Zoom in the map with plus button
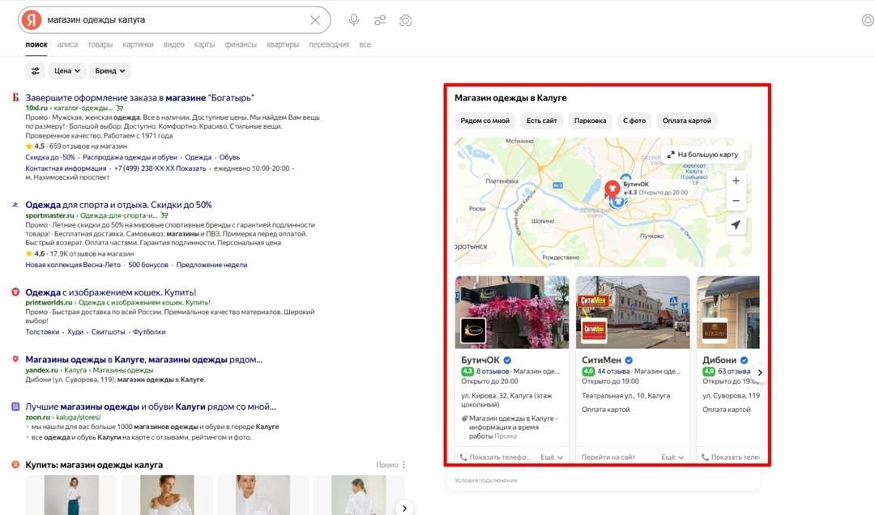 [x=736, y=181]
